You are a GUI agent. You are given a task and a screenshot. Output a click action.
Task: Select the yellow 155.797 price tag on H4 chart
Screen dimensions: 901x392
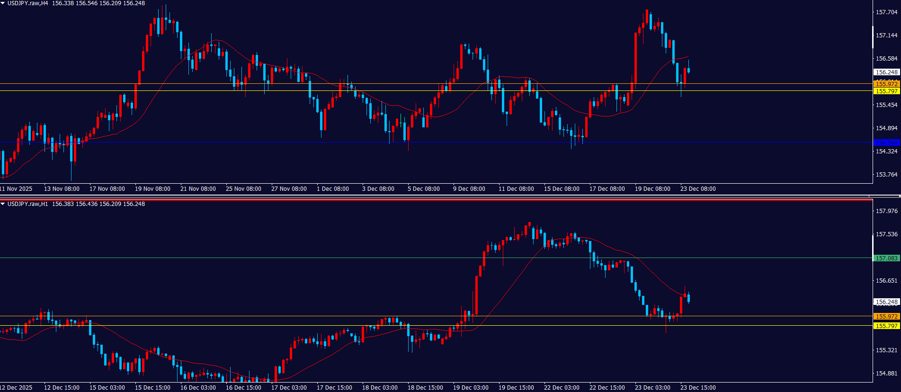click(x=886, y=91)
